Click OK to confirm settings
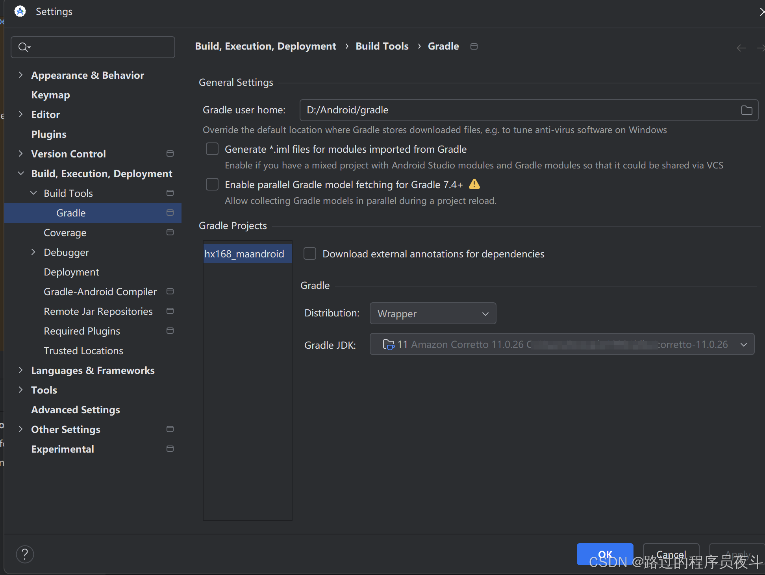 (x=605, y=554)
